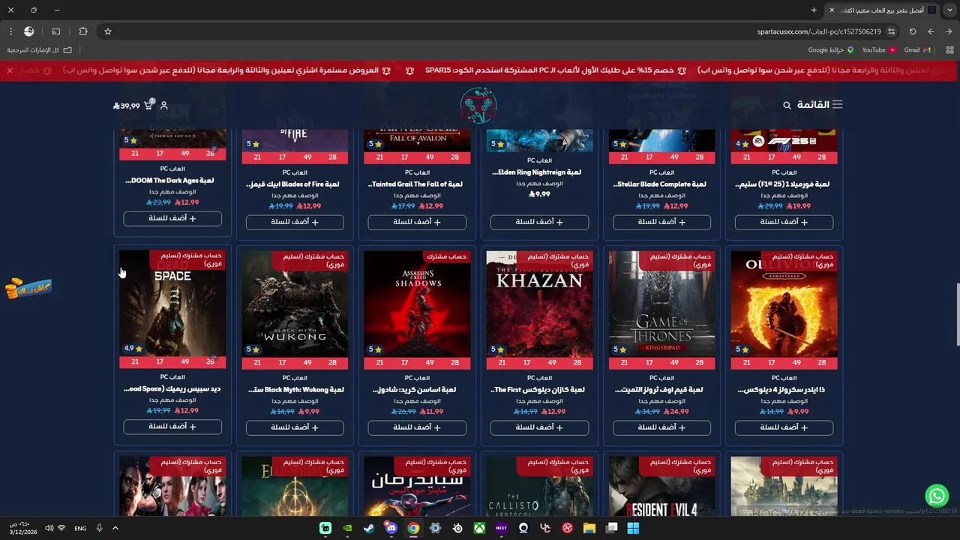This screenshot has width=960, height=540.
Task: Add F1 25 game to cart
Action: 784,222
